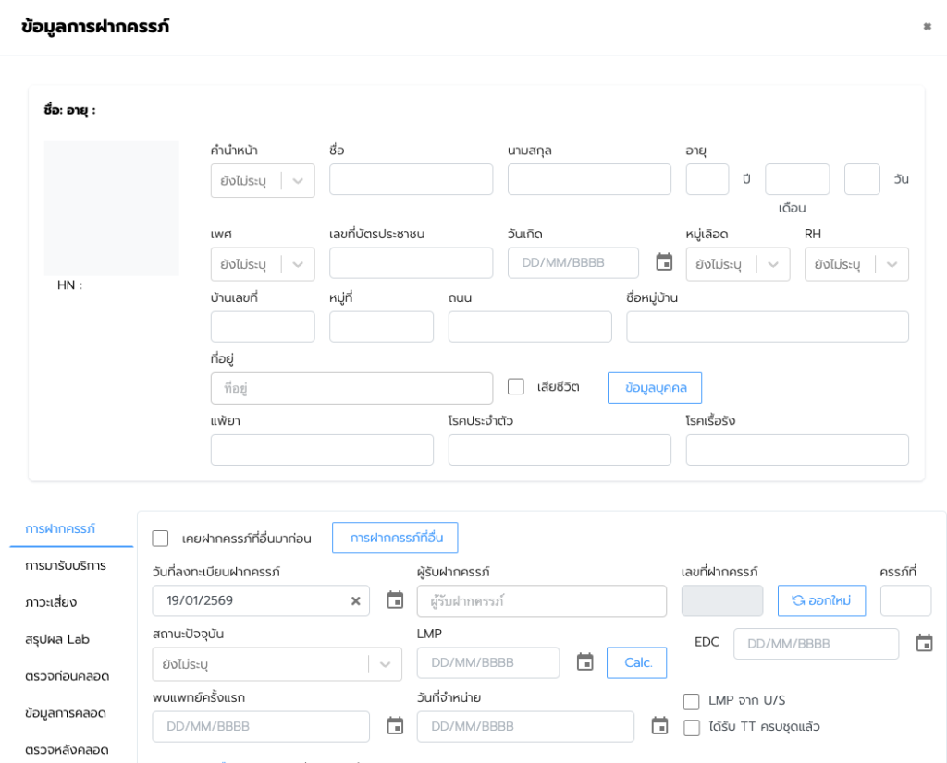947x763 pixels.
Task: Open the birth date (วันเกิด) calendar icon
Action: pos(664,262)
